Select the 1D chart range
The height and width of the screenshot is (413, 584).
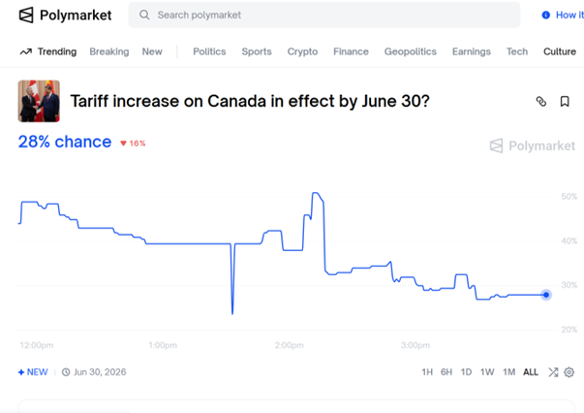(x=466, y=372)
